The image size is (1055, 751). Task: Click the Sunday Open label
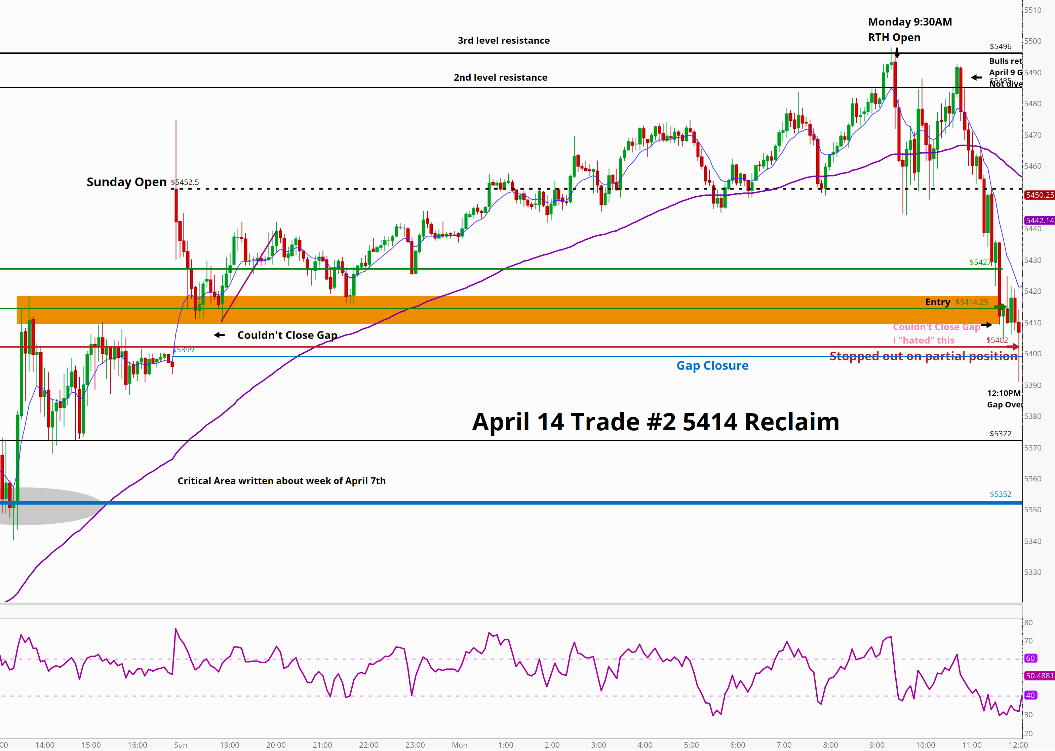[x=126, y=182]
